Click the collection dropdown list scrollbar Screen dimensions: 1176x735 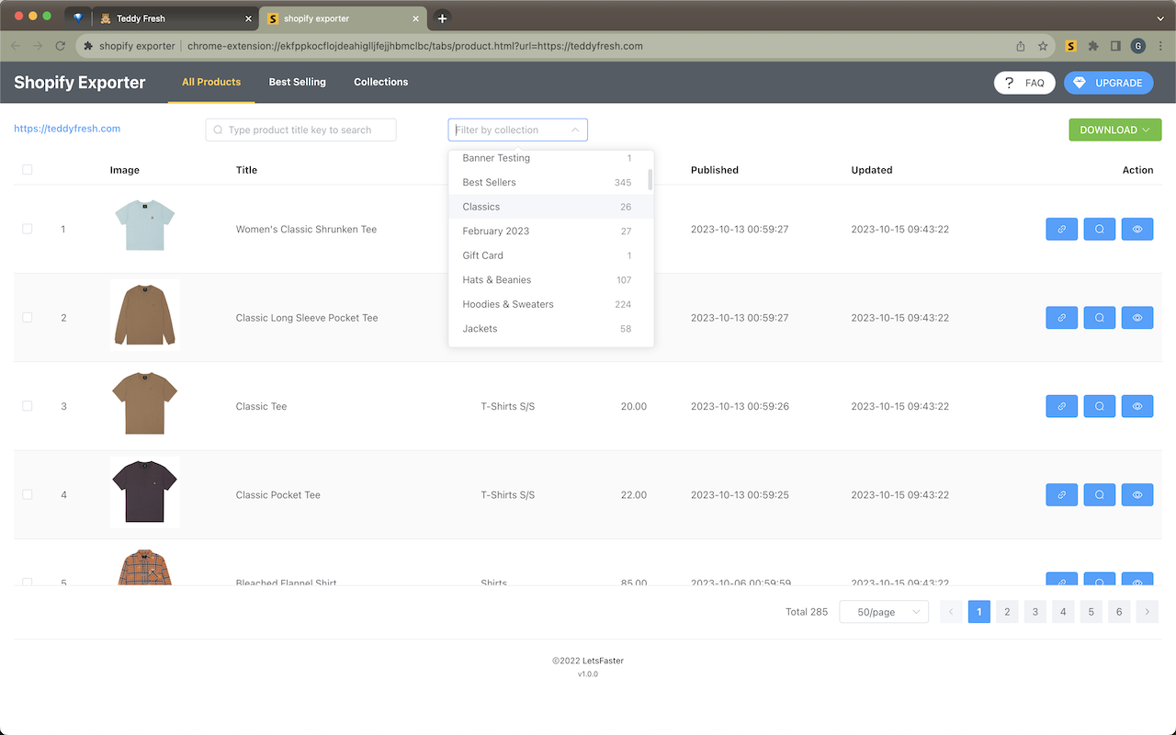pos(650,179)
